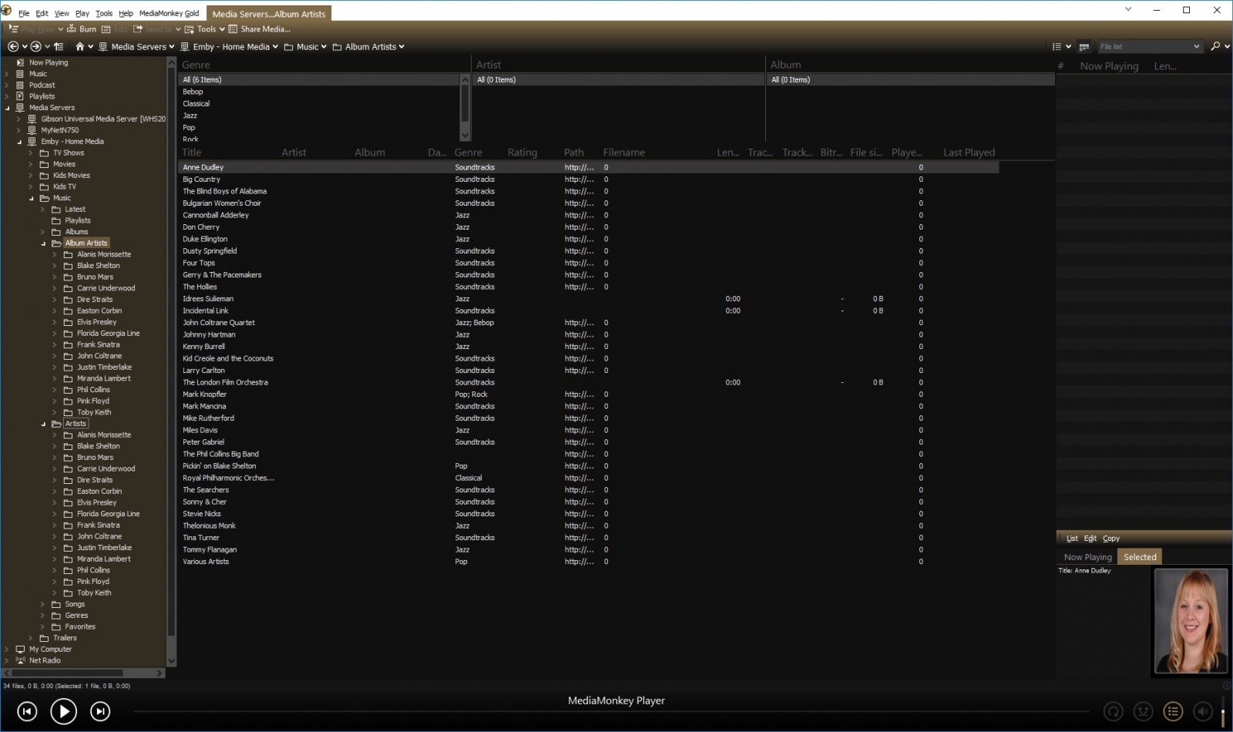Viewport: 1233px width, 732px height.
Task: Click Share Media button
Action: point(260,29)
